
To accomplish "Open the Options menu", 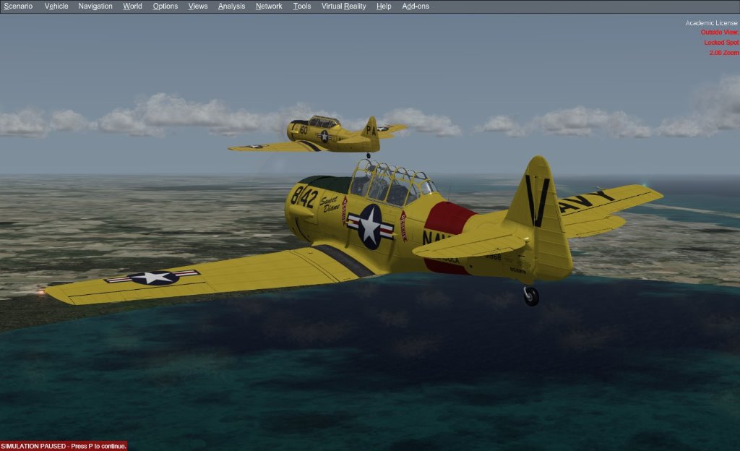I will (x=165, y=6).
